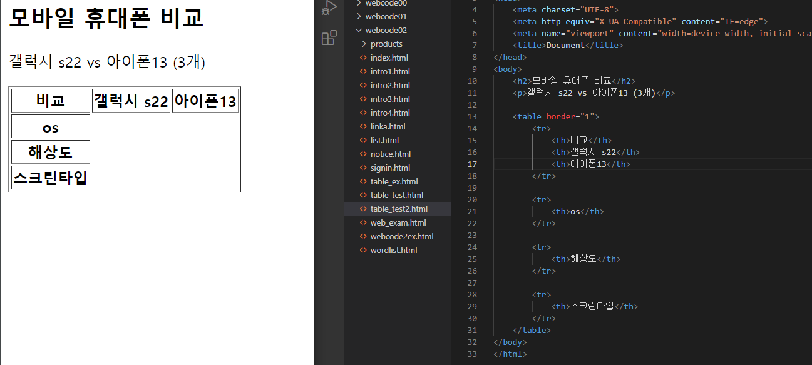Viewport: 812px width, 365px height.
Task: Place cursor on the title Document line
Action: [568, 45]
